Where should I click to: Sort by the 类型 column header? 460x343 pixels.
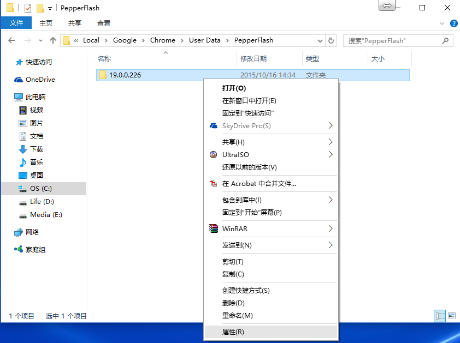click(x=335, y=58)
